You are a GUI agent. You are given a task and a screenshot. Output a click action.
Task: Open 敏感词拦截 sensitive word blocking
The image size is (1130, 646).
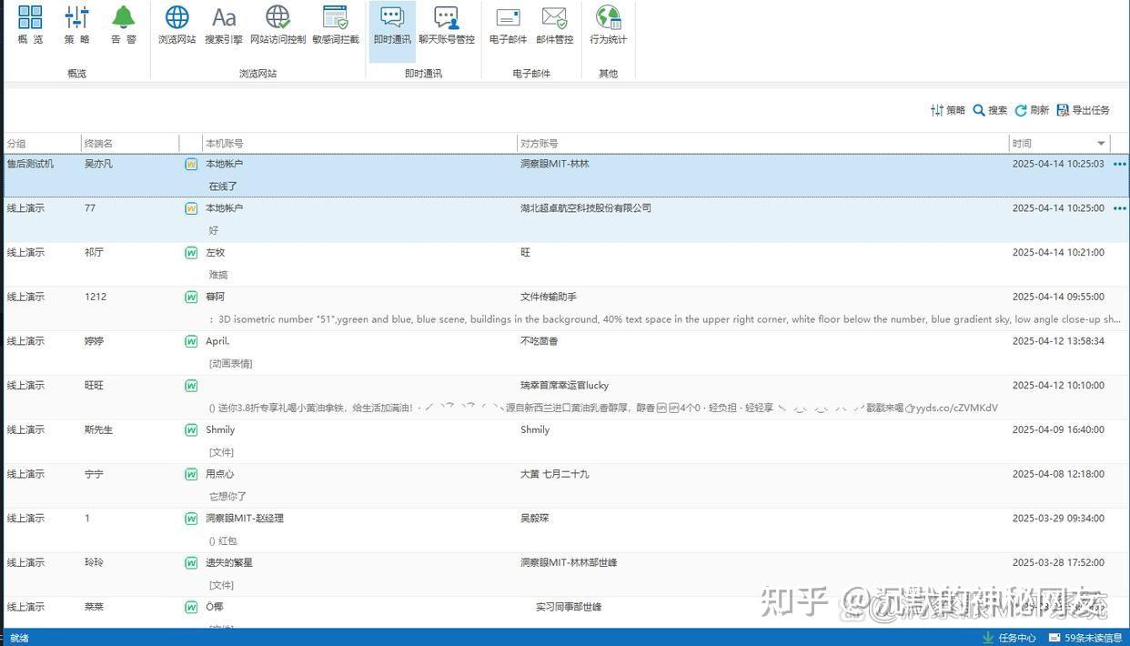point(336,25)
